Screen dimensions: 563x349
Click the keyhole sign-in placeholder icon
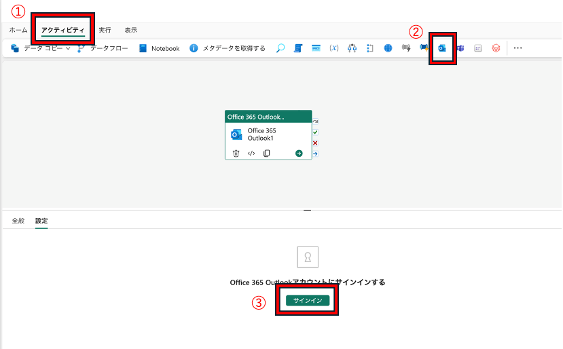coord(308,257)
